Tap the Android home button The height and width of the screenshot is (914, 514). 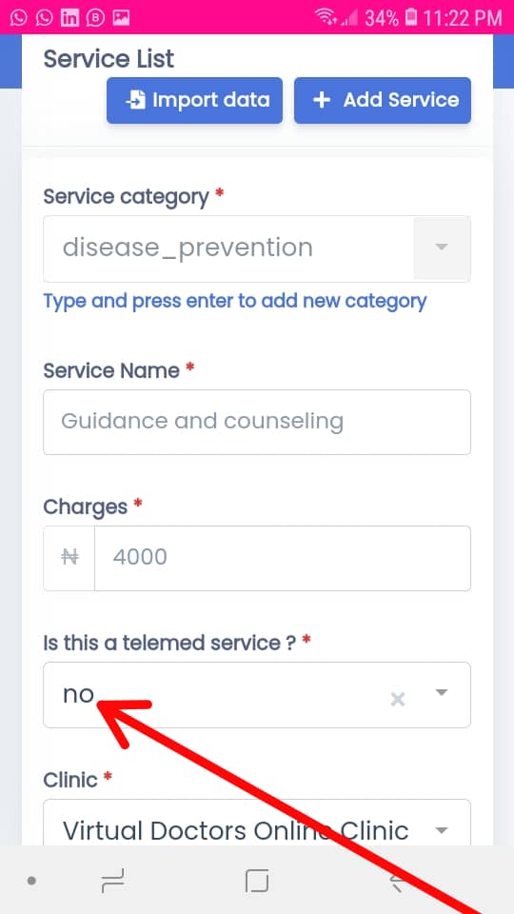(x=257, y=880)
